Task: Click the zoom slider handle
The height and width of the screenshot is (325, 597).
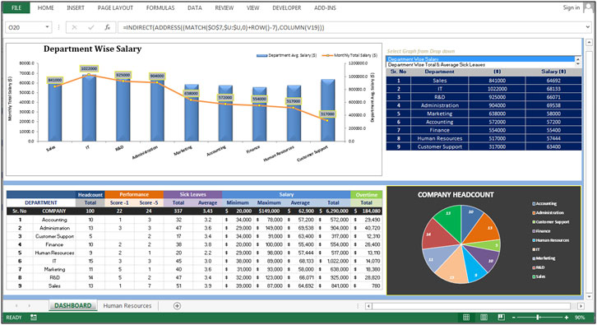Action: pyautogui.click(x=538, y=318)
